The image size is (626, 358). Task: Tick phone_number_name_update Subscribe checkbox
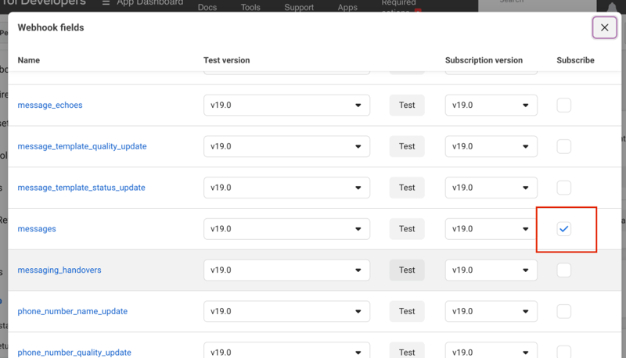pyautogui.click(x=563, y=311)
